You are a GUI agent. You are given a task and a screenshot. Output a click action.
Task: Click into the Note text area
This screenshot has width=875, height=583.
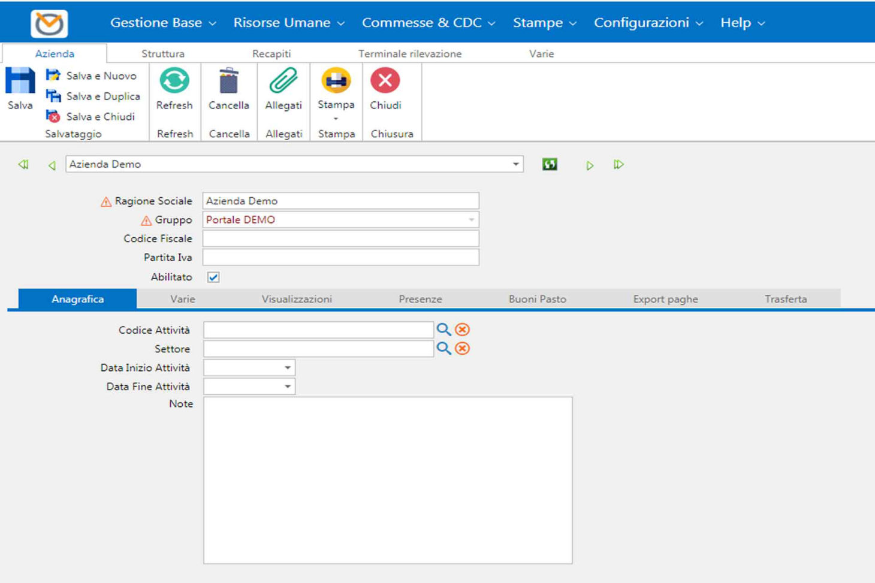coord(388,481)
